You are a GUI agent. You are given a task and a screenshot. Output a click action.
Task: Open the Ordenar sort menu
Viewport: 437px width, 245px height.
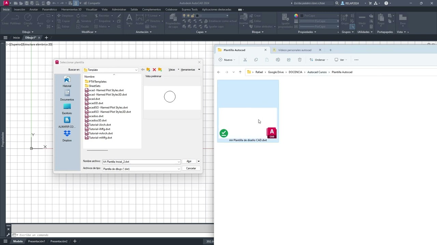(319, 60)
